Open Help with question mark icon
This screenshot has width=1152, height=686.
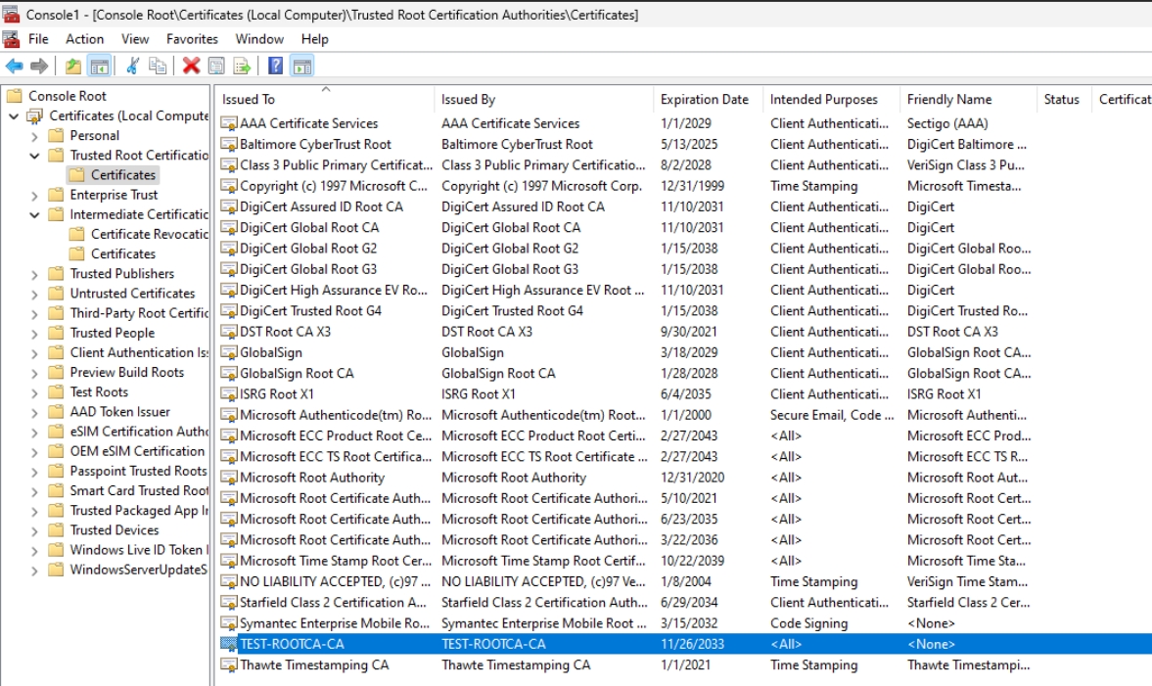coord(275,67)
